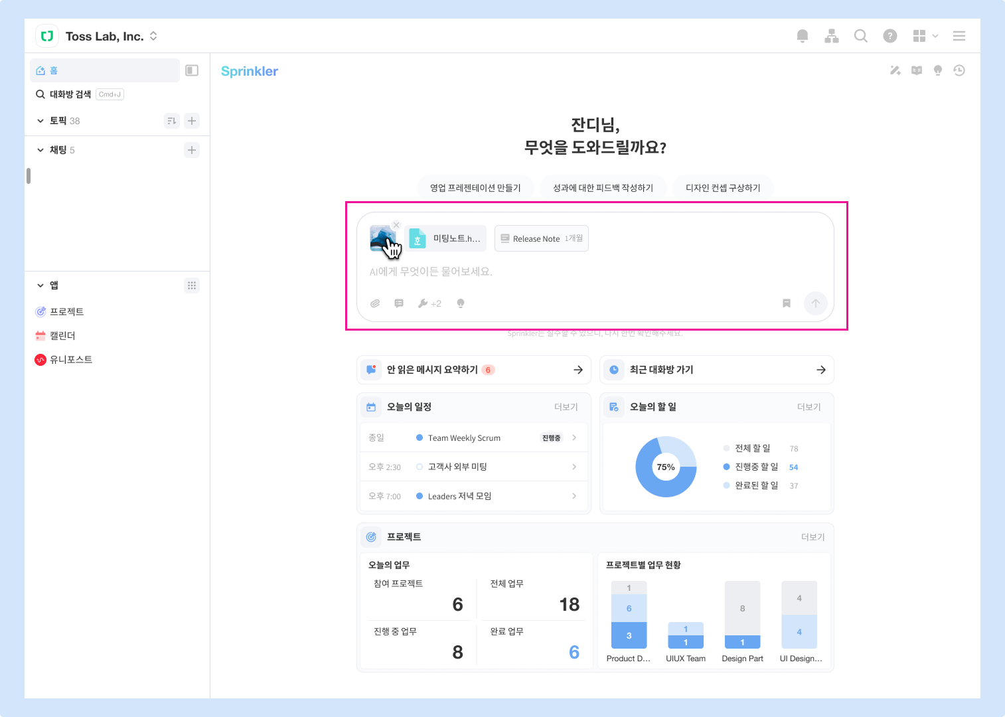Select 완료된 할 일 legend item

click(x=761, y=486)
